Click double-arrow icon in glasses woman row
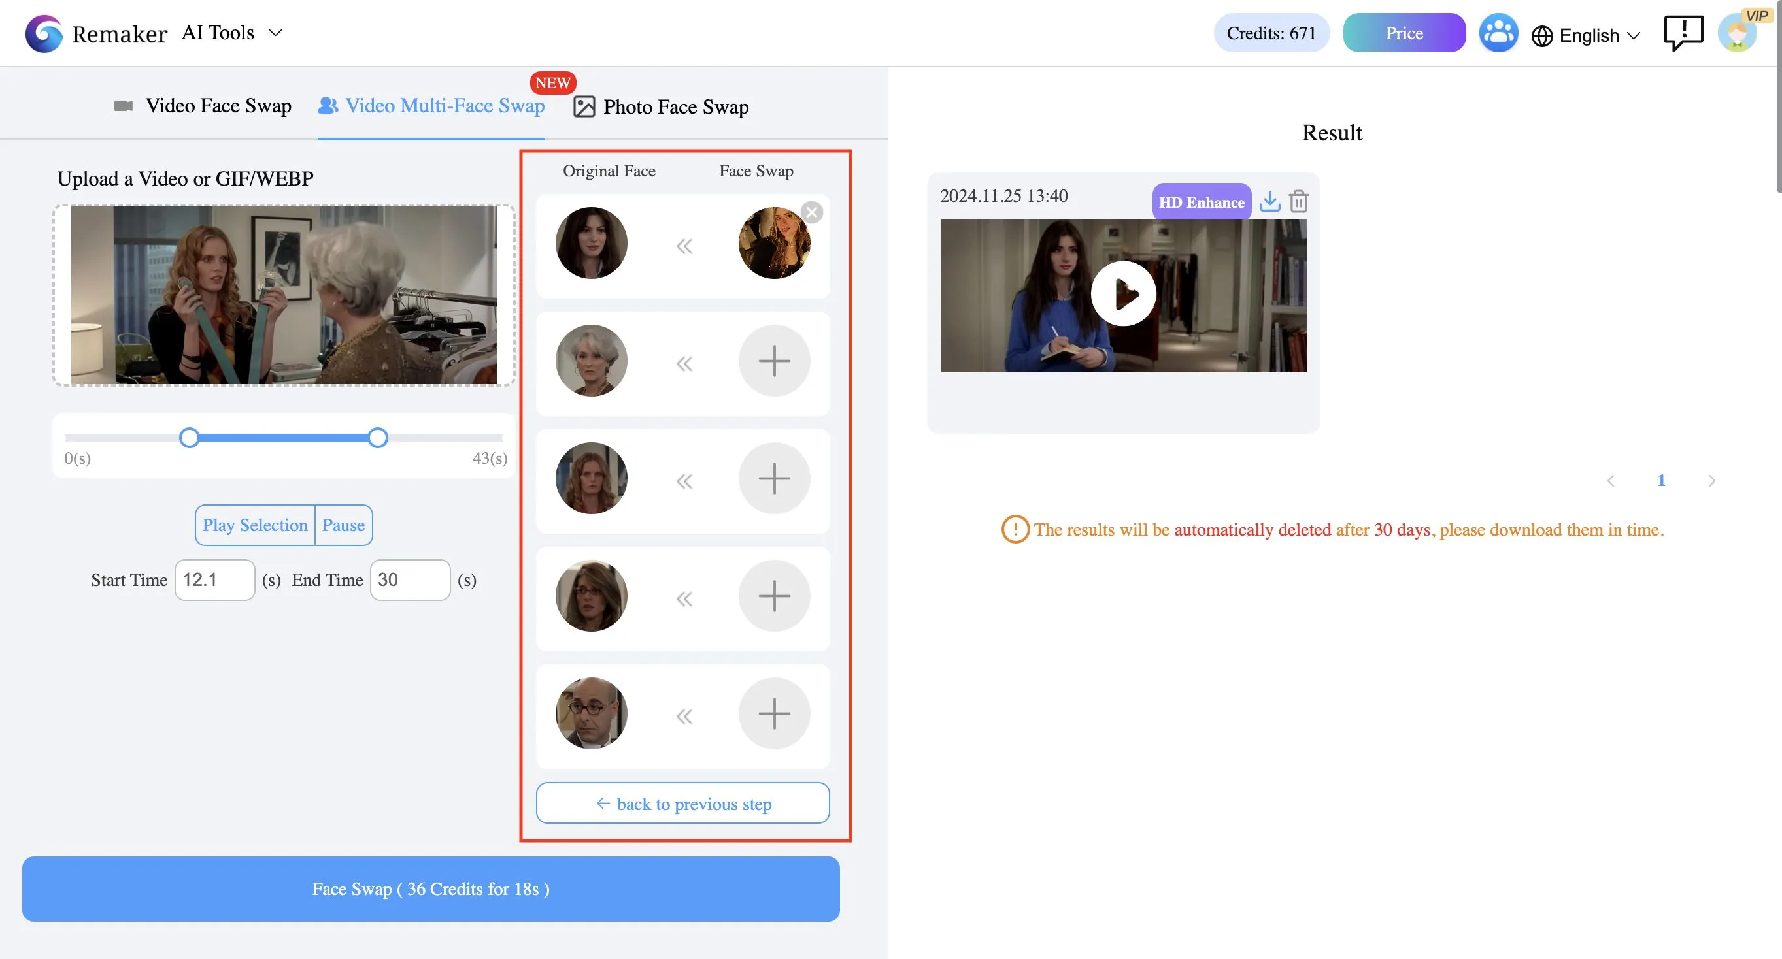1782x959 pixels. pos(684,599)
